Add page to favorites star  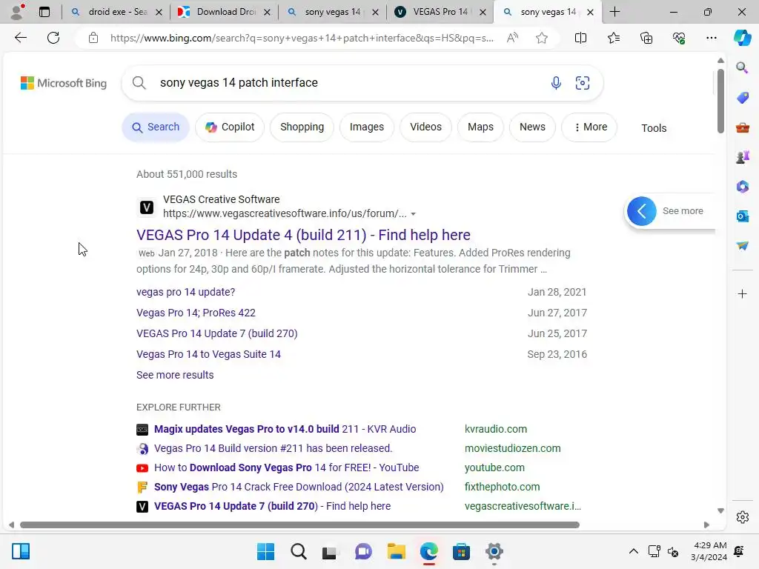click(542, 38)
